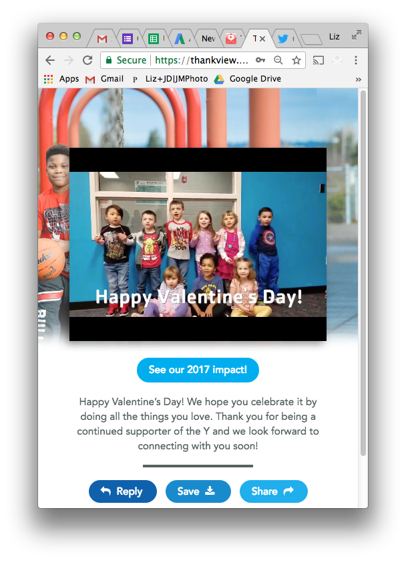Click the Share button
Viewport: 406px width, 561px height.
(273, 491)
